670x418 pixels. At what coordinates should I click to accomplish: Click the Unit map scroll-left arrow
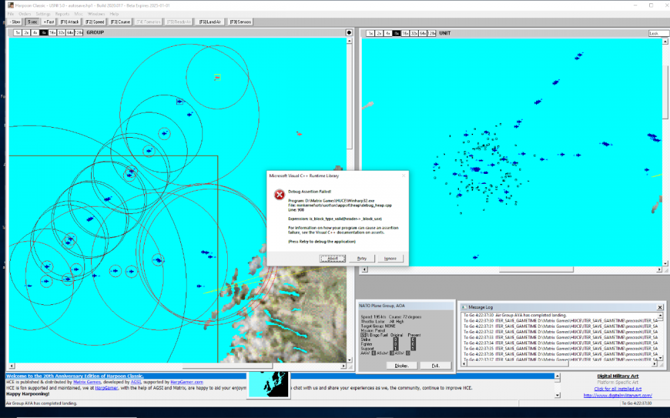364,270
